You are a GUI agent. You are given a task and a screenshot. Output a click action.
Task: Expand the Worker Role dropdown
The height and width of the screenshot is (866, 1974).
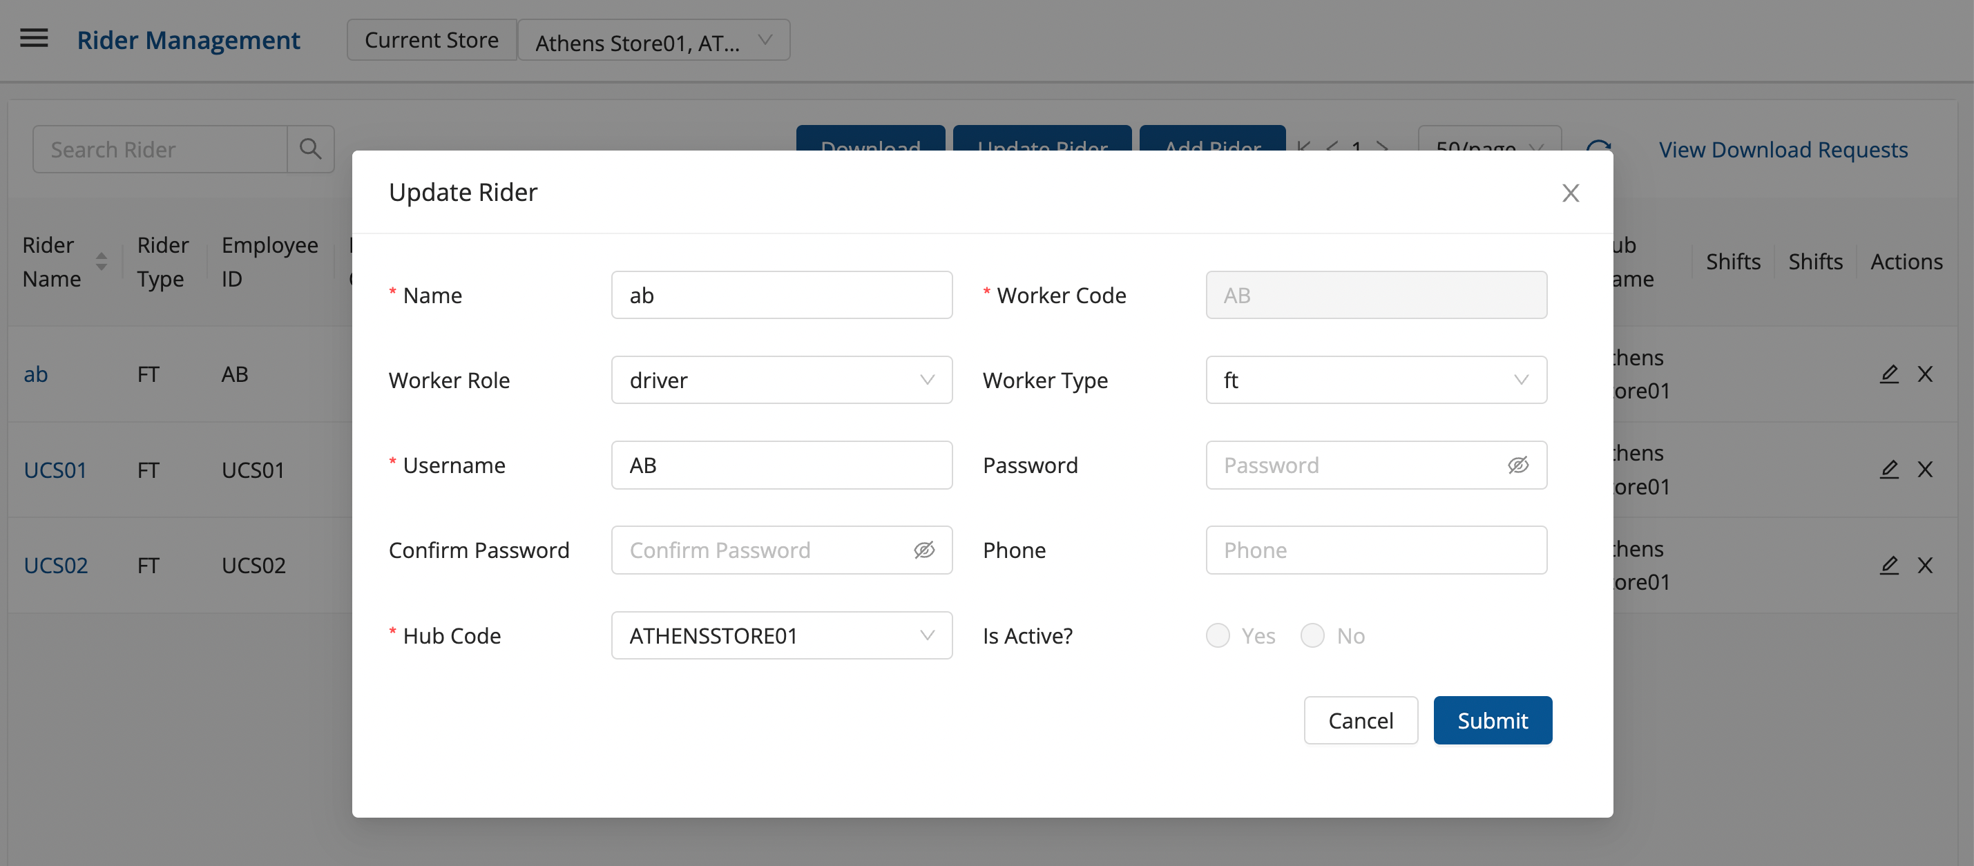782,380
